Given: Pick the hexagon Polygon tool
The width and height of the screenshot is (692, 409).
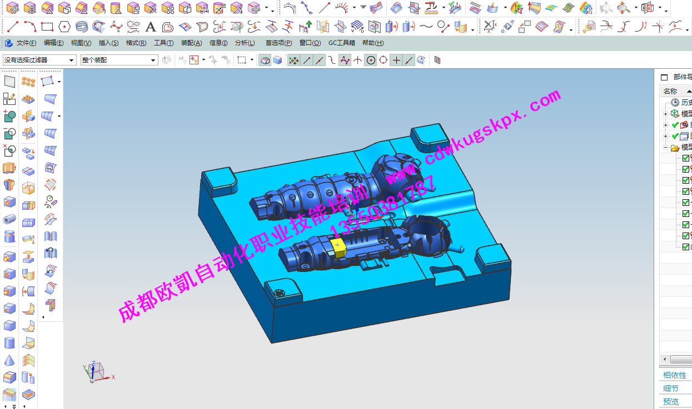Looking at the screenshot, I should tap(64, 26).
